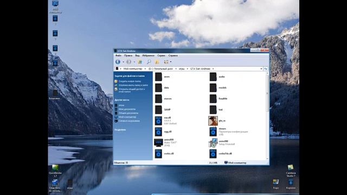The image size is (347, 195).
Task: Toggle the Folders pane toolbar icon
Action: coord(157,62)
